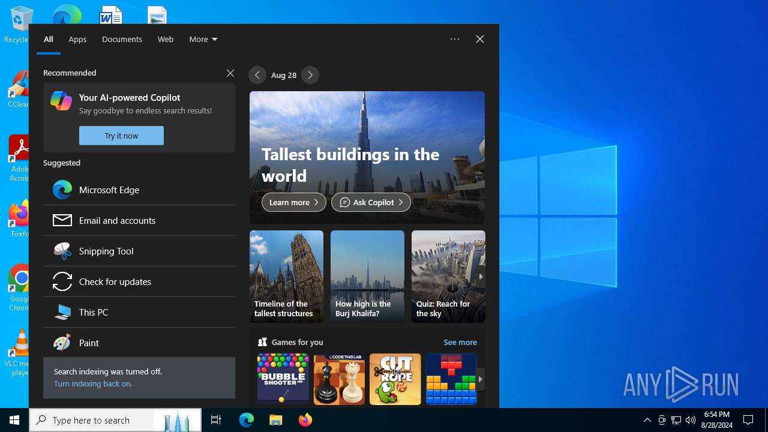The width and height of the screenshot is (768, 432).
Task: Go to next day arrow
Action: (310, 75)
